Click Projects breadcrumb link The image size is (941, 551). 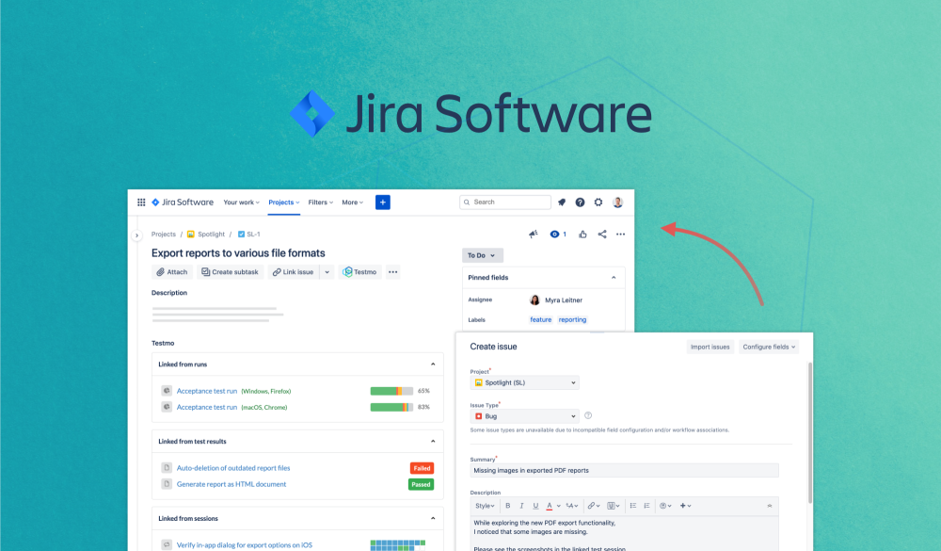163,235
